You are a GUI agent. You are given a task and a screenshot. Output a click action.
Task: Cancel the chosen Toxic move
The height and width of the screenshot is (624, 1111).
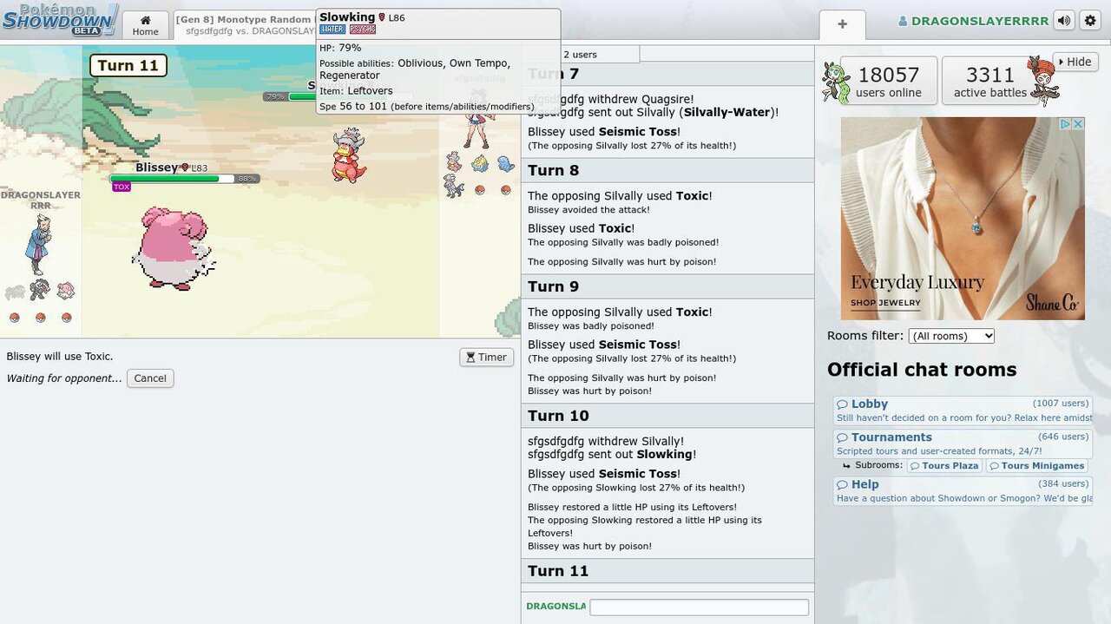pyautogui.click(x=150, y=378)
